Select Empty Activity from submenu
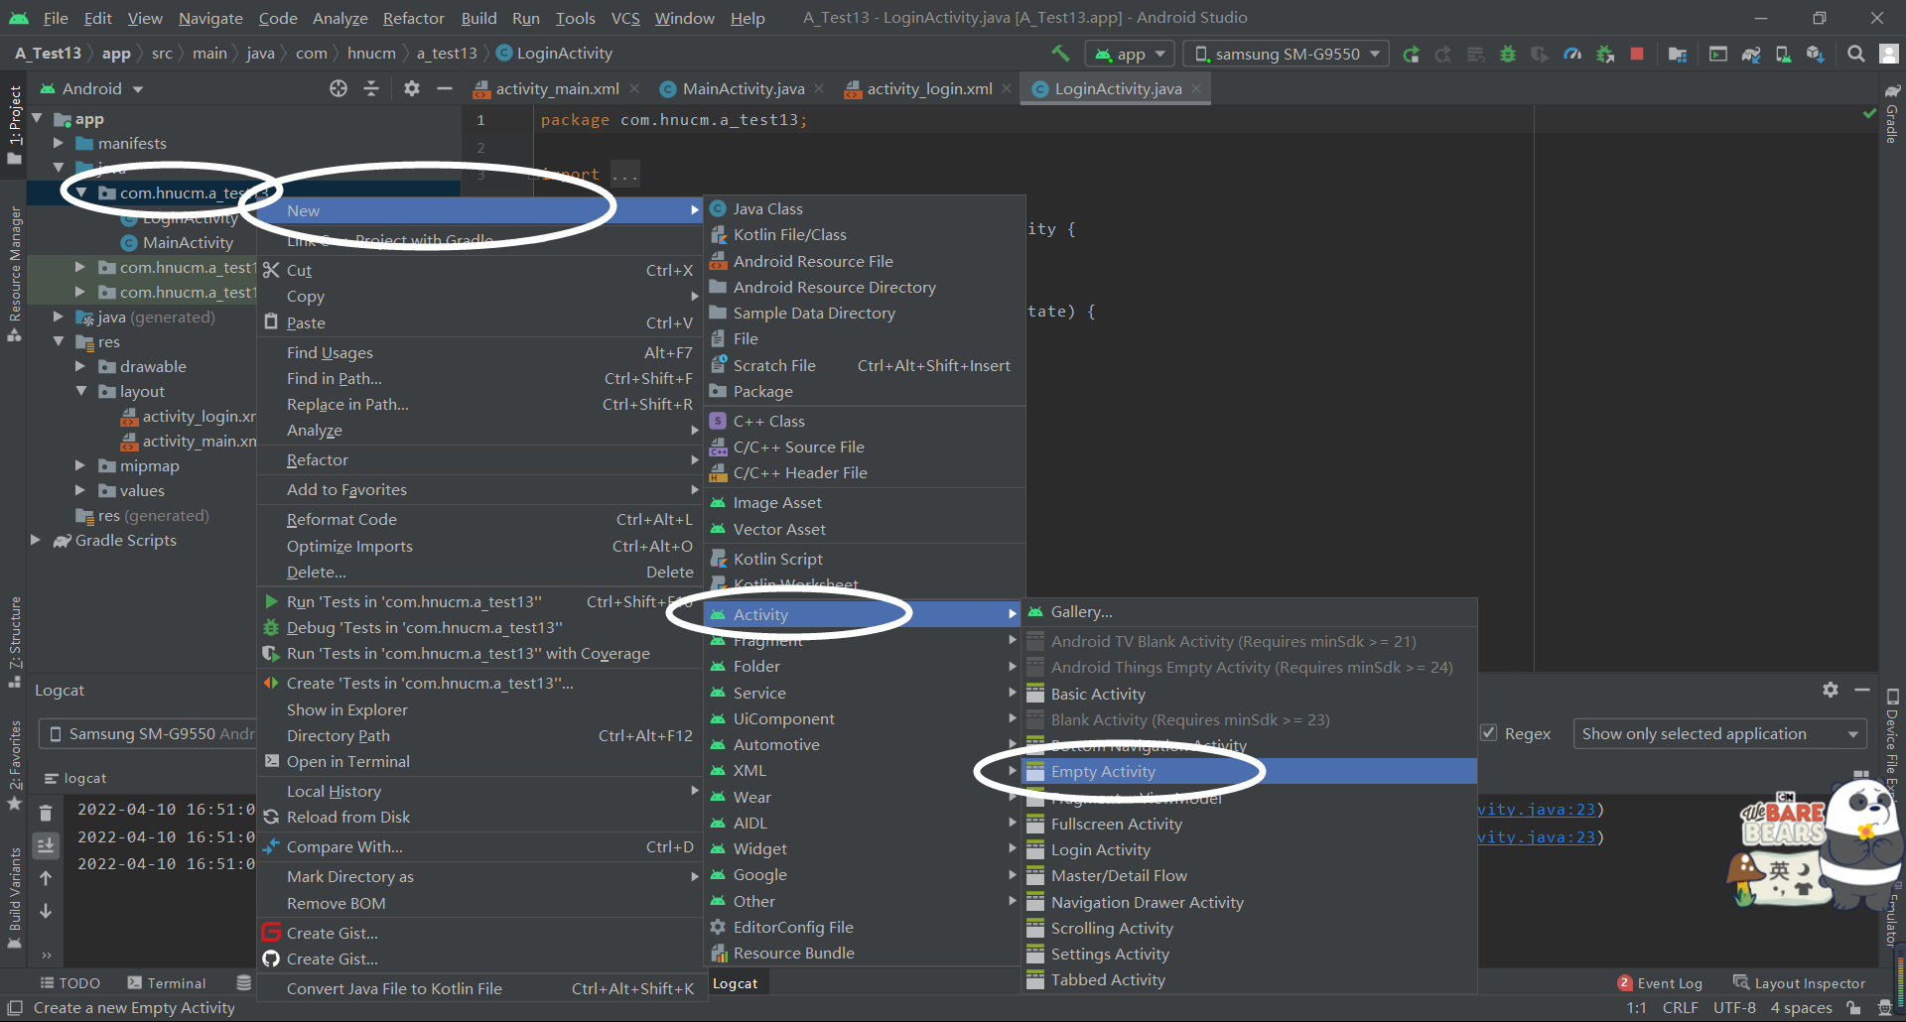1906x1022 pixels. click(1250, 771)
